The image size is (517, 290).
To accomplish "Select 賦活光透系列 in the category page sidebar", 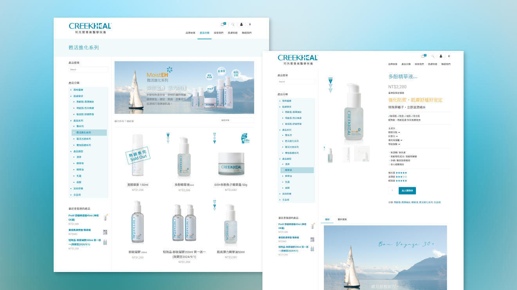I will tap(83, 139).
